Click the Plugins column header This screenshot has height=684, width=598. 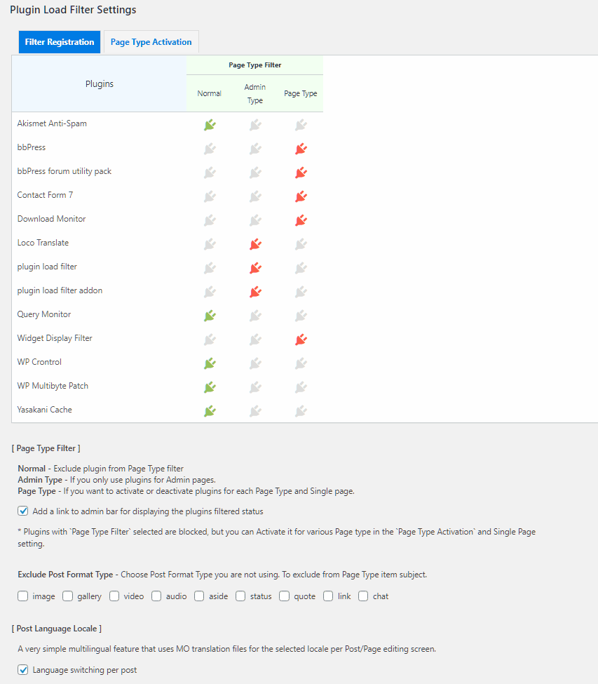point(99,83)
